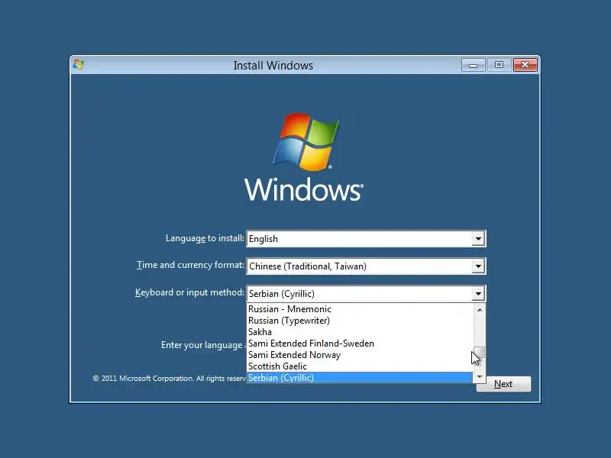Pick Sami Extended Norway keyboard
The width and height of the screenshot is (611, 458).
[360, 355]
